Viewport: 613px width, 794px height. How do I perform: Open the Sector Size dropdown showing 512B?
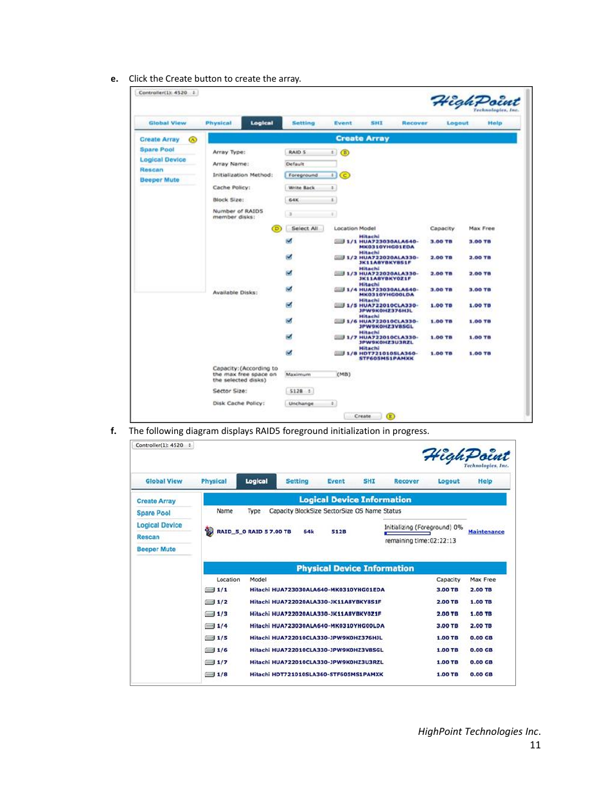tap(299, 391)
